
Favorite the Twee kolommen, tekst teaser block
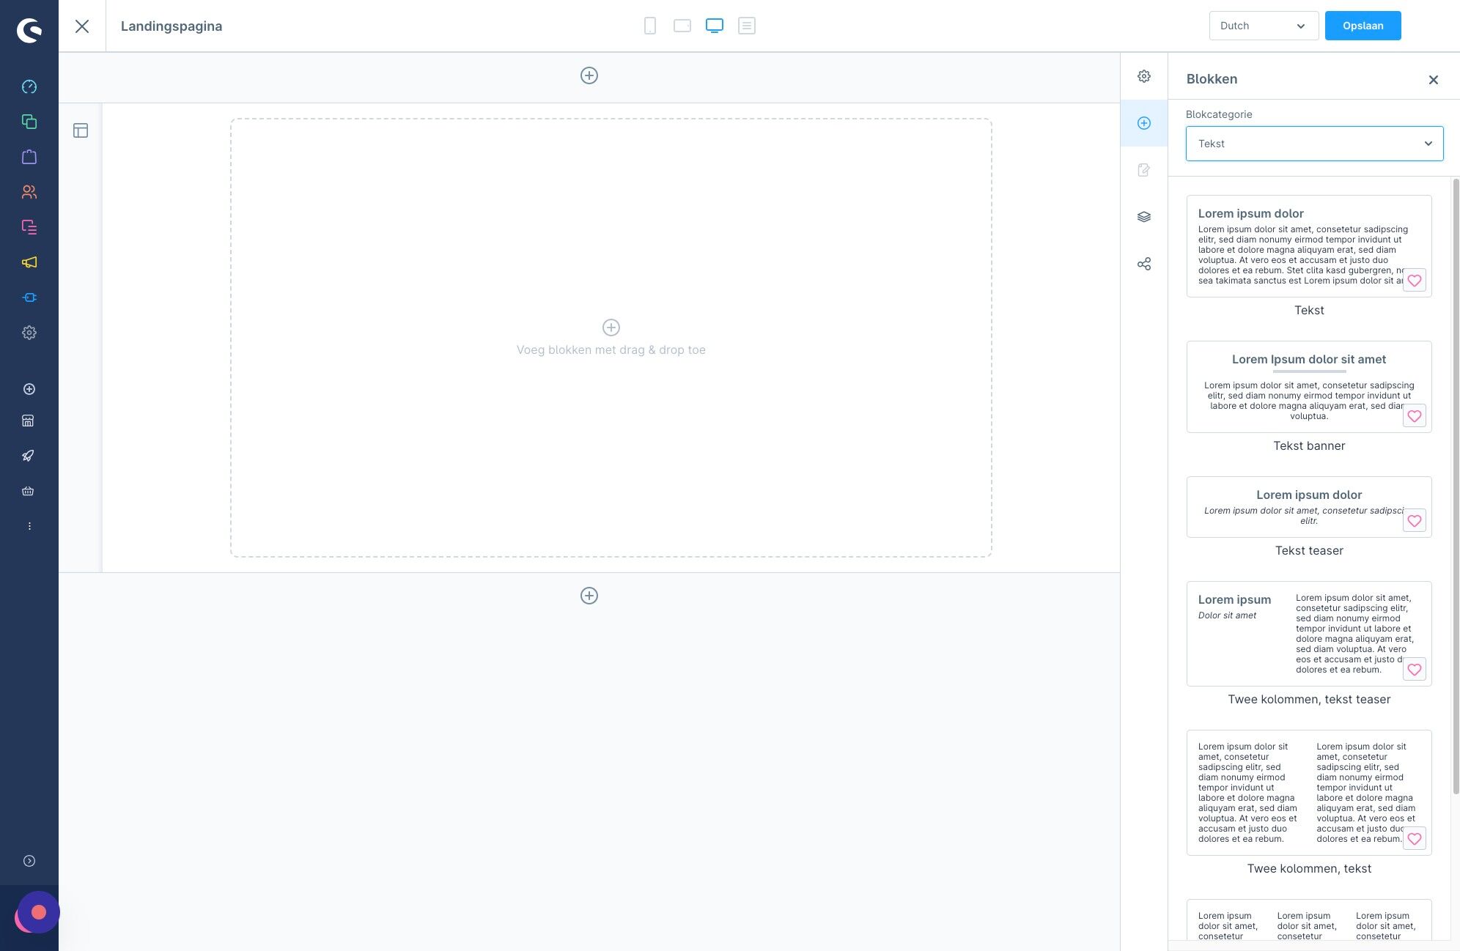coord(1415,670)
